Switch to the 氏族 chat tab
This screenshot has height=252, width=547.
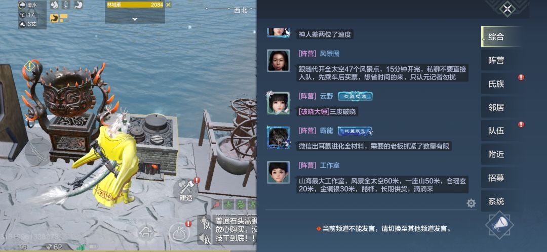(x=496, y=83)
